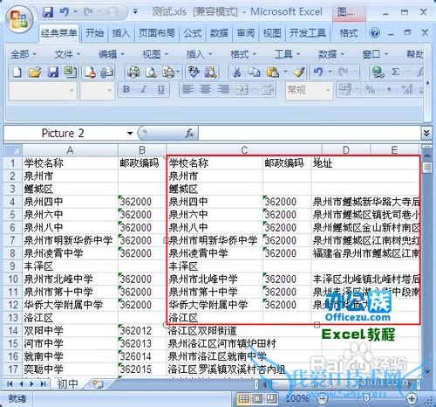Viewport: 436px width, 407px height.
Task: Click Save in the quick access toolbar
Action: [48, 12]
